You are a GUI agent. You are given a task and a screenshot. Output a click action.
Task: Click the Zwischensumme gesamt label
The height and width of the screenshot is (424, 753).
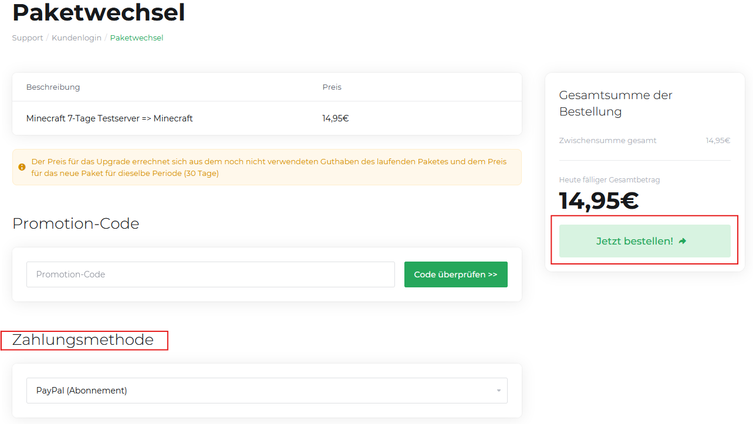tap(607, 141)
